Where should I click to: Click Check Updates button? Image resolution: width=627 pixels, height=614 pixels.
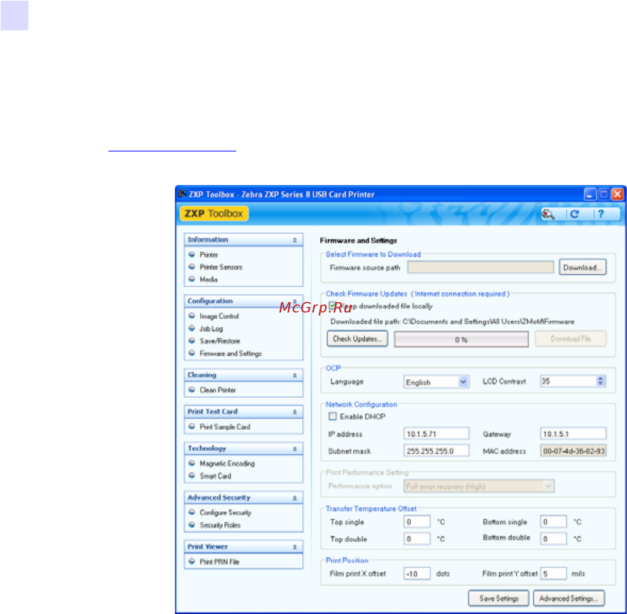[357, 339]
